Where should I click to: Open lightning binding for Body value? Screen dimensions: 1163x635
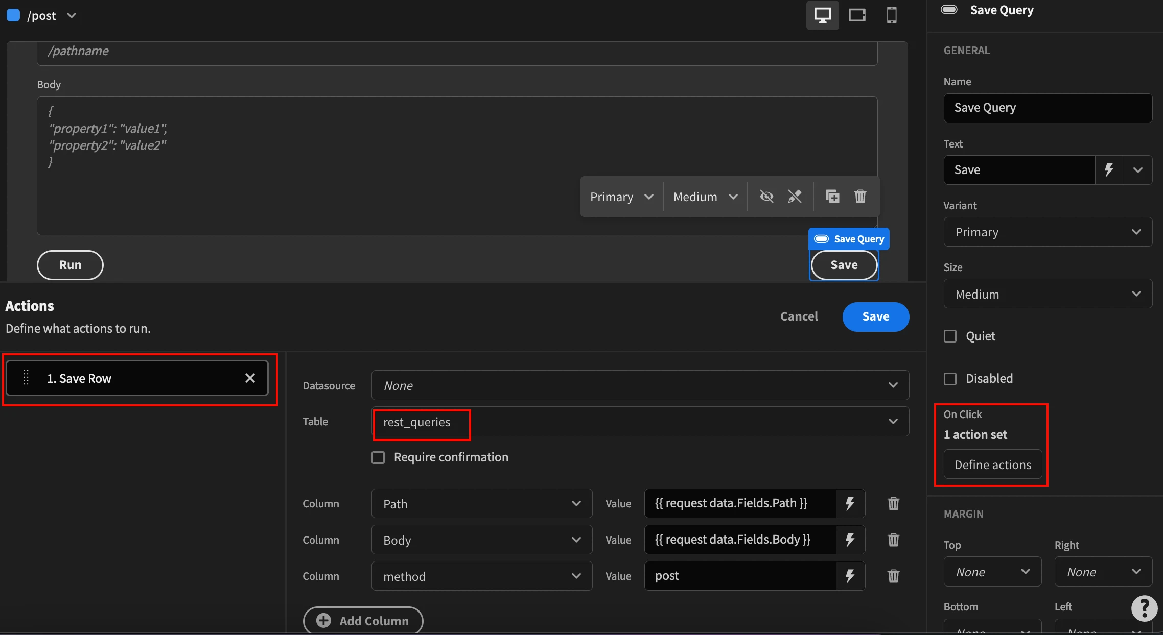tap(850, 540)
